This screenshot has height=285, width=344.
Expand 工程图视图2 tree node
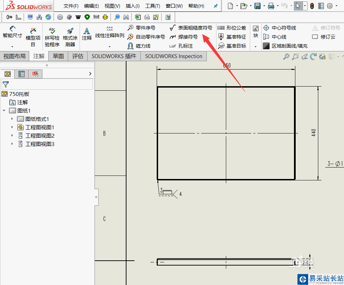coord(12,136)
